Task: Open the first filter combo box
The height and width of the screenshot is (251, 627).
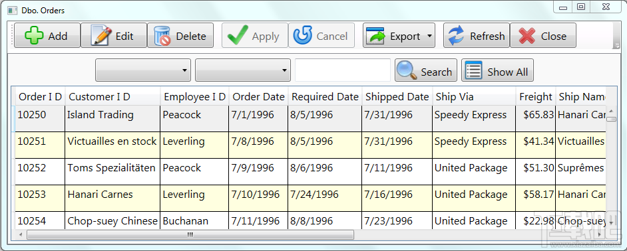Action: tap(143, 70)
